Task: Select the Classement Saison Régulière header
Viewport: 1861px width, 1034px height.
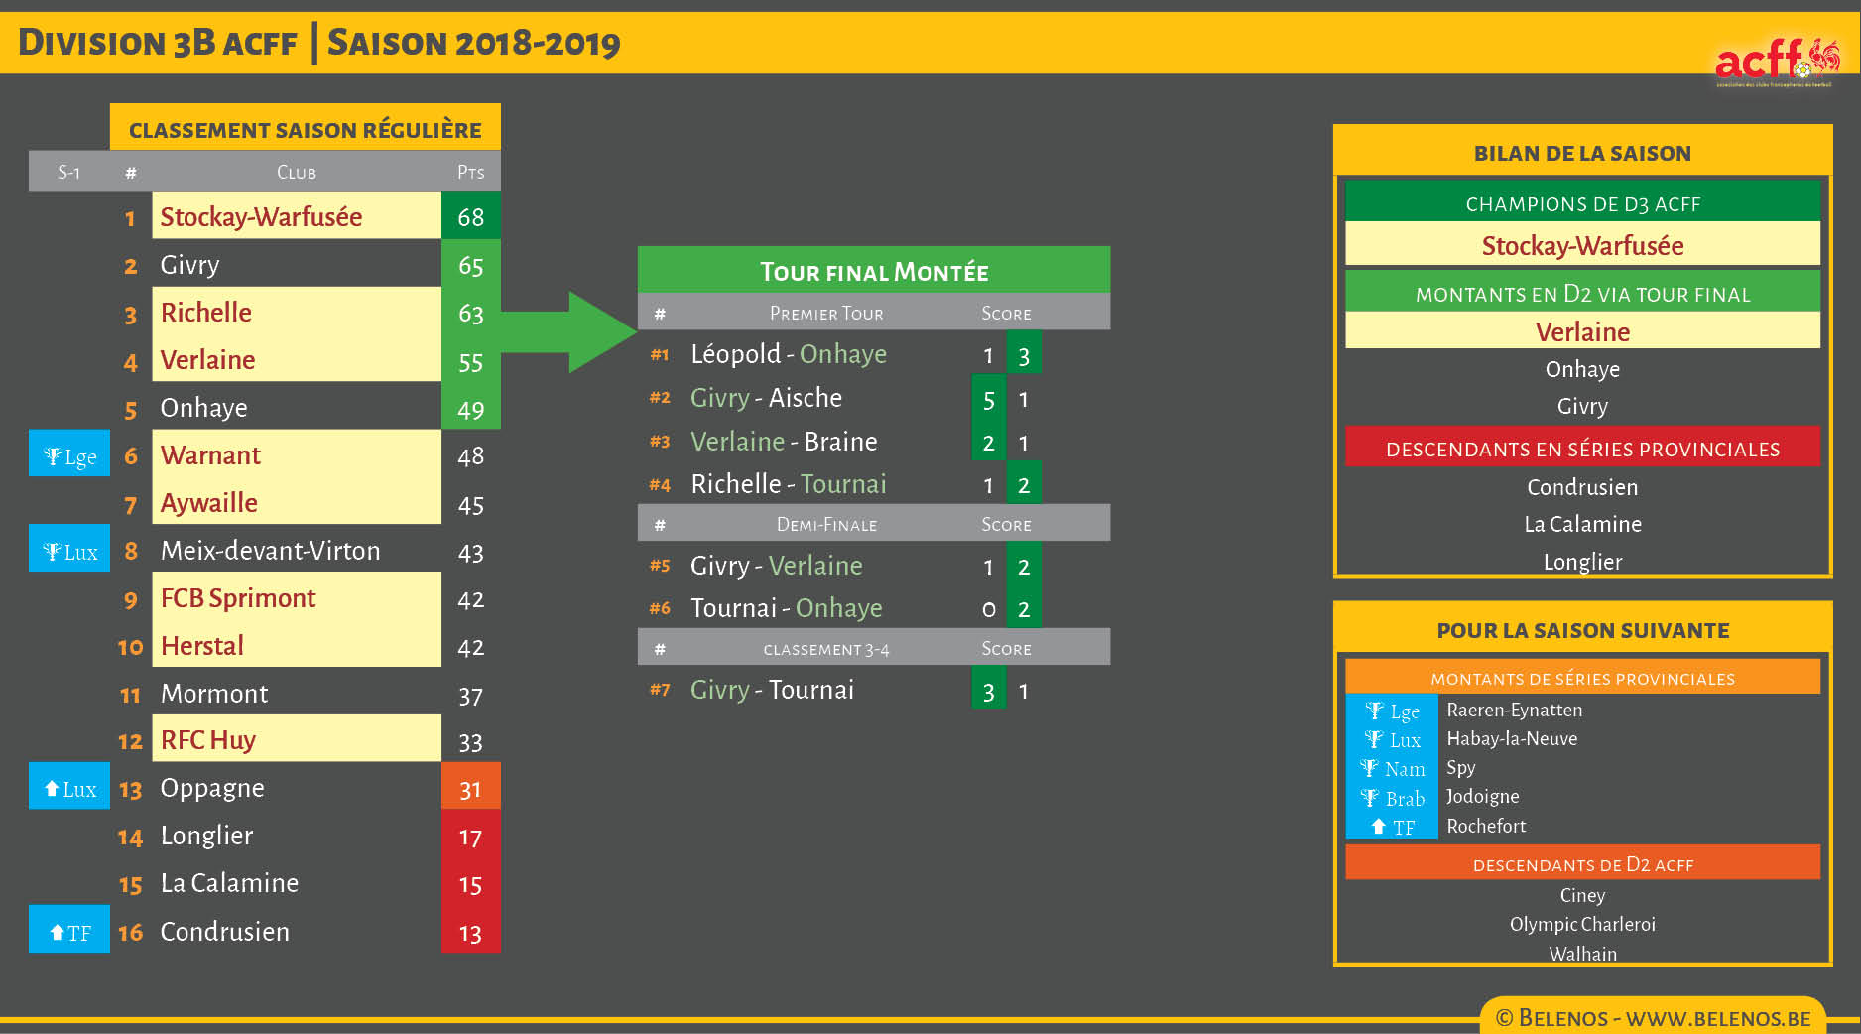Action: coord(305,129)
